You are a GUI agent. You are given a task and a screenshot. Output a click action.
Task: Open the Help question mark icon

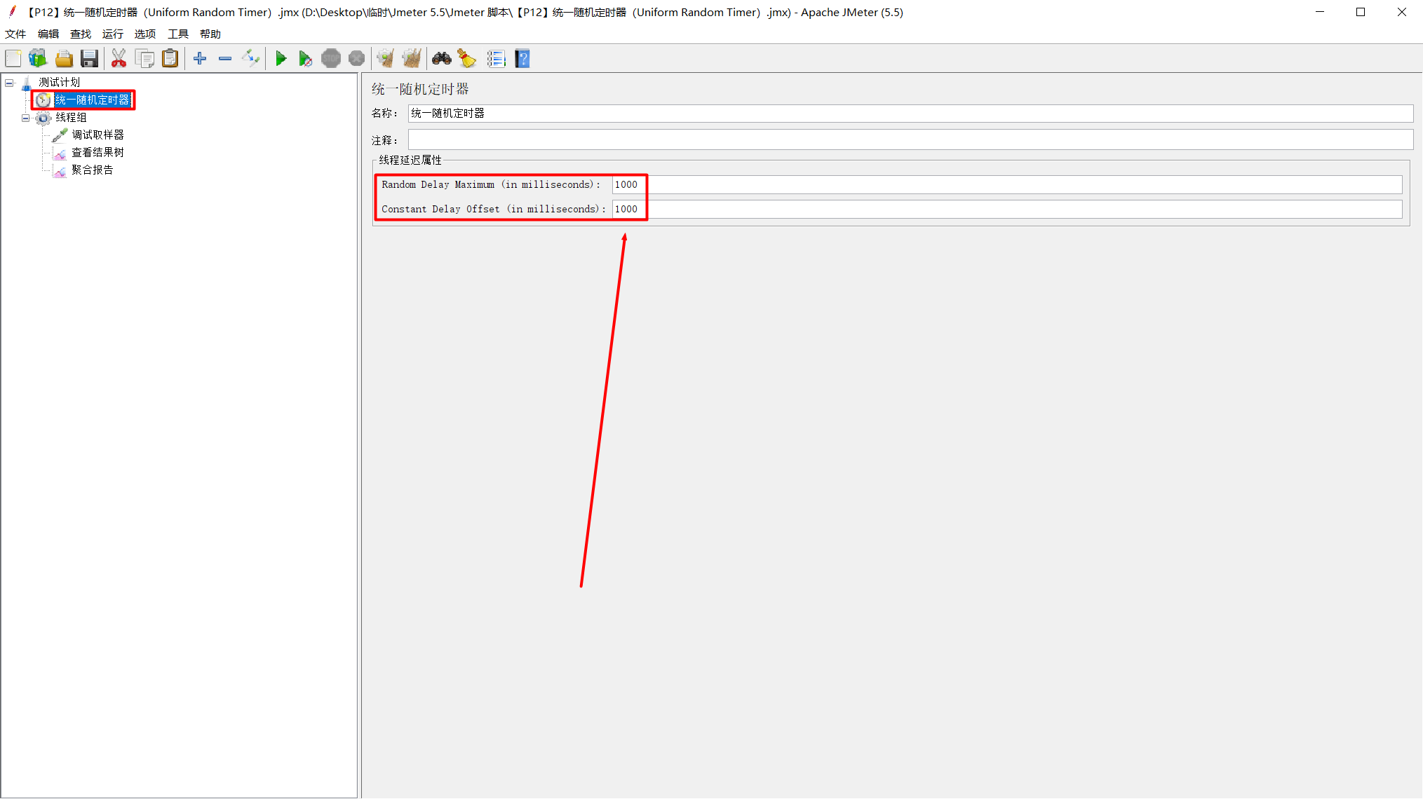coord(522,59)
